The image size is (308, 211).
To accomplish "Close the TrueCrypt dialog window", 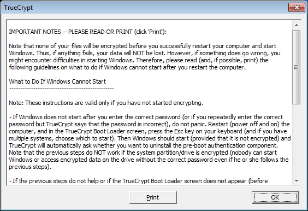I will pyautogui.click(x=297, y=8).
